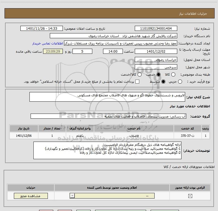Select the کالا radio button
218x211 pixels.
(173, 74)
